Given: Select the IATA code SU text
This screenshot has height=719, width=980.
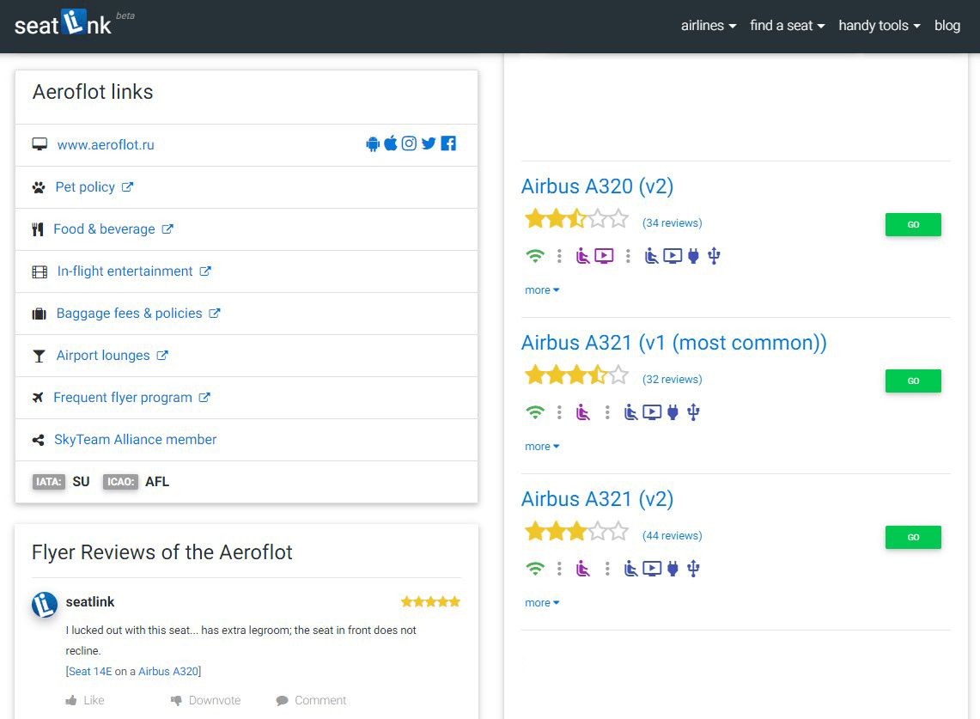Looking at the screenshot, I should coord(82,482).
